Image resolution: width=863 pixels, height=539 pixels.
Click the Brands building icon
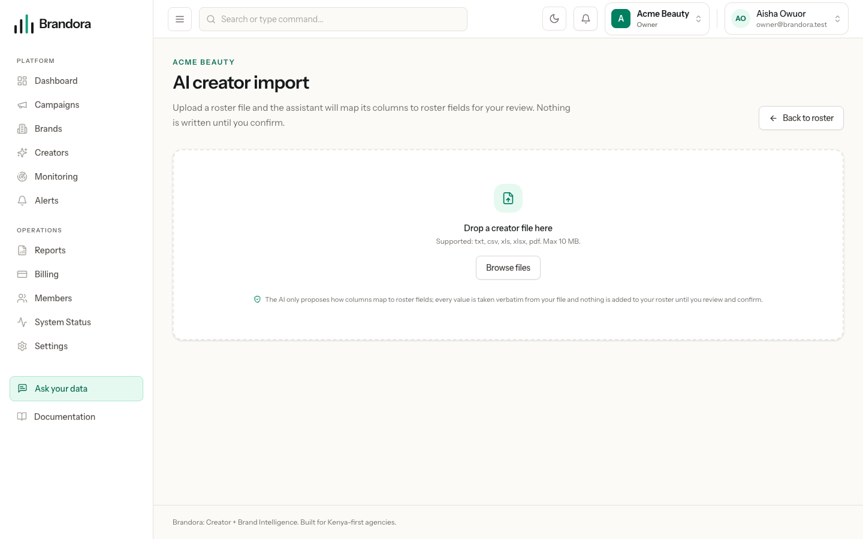tap(22, 129)
